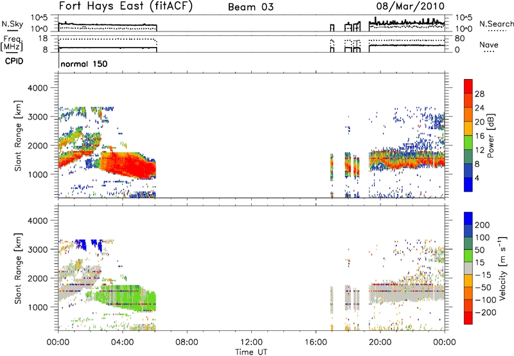
Task: Click the '18' frequency axis tick label
Action: pyautogui.click(x=43, y=39)
